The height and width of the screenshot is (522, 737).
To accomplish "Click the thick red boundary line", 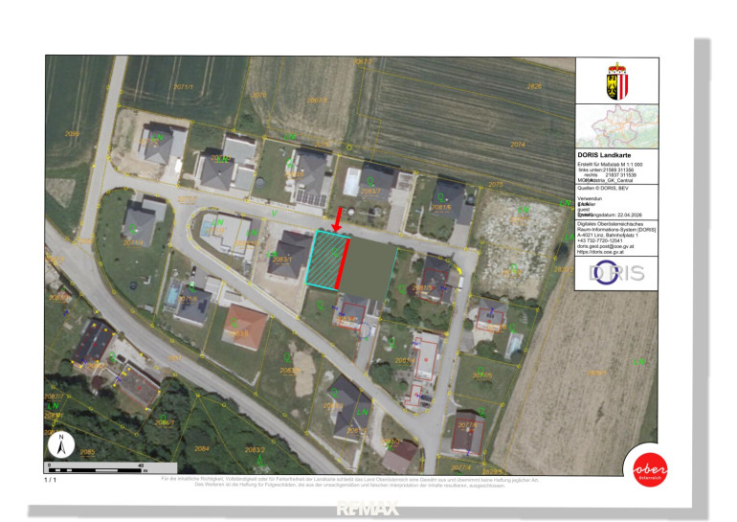I will [339, 260].
